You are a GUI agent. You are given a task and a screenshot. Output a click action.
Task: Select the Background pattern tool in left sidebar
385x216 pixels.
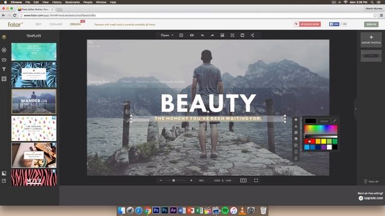pos(4,79)
